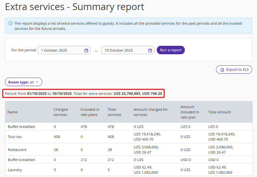257x177 pixels.
Task: Click the file icon on Export to XLS
Action: click(x=222, y=70)
